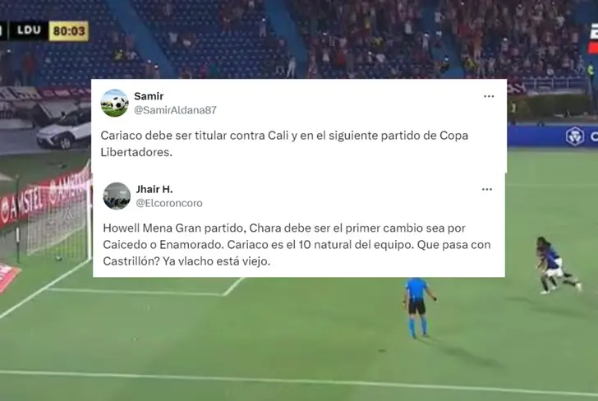
Task: Open Samir's soccer ball profile picture
Action: pos(114,103)
